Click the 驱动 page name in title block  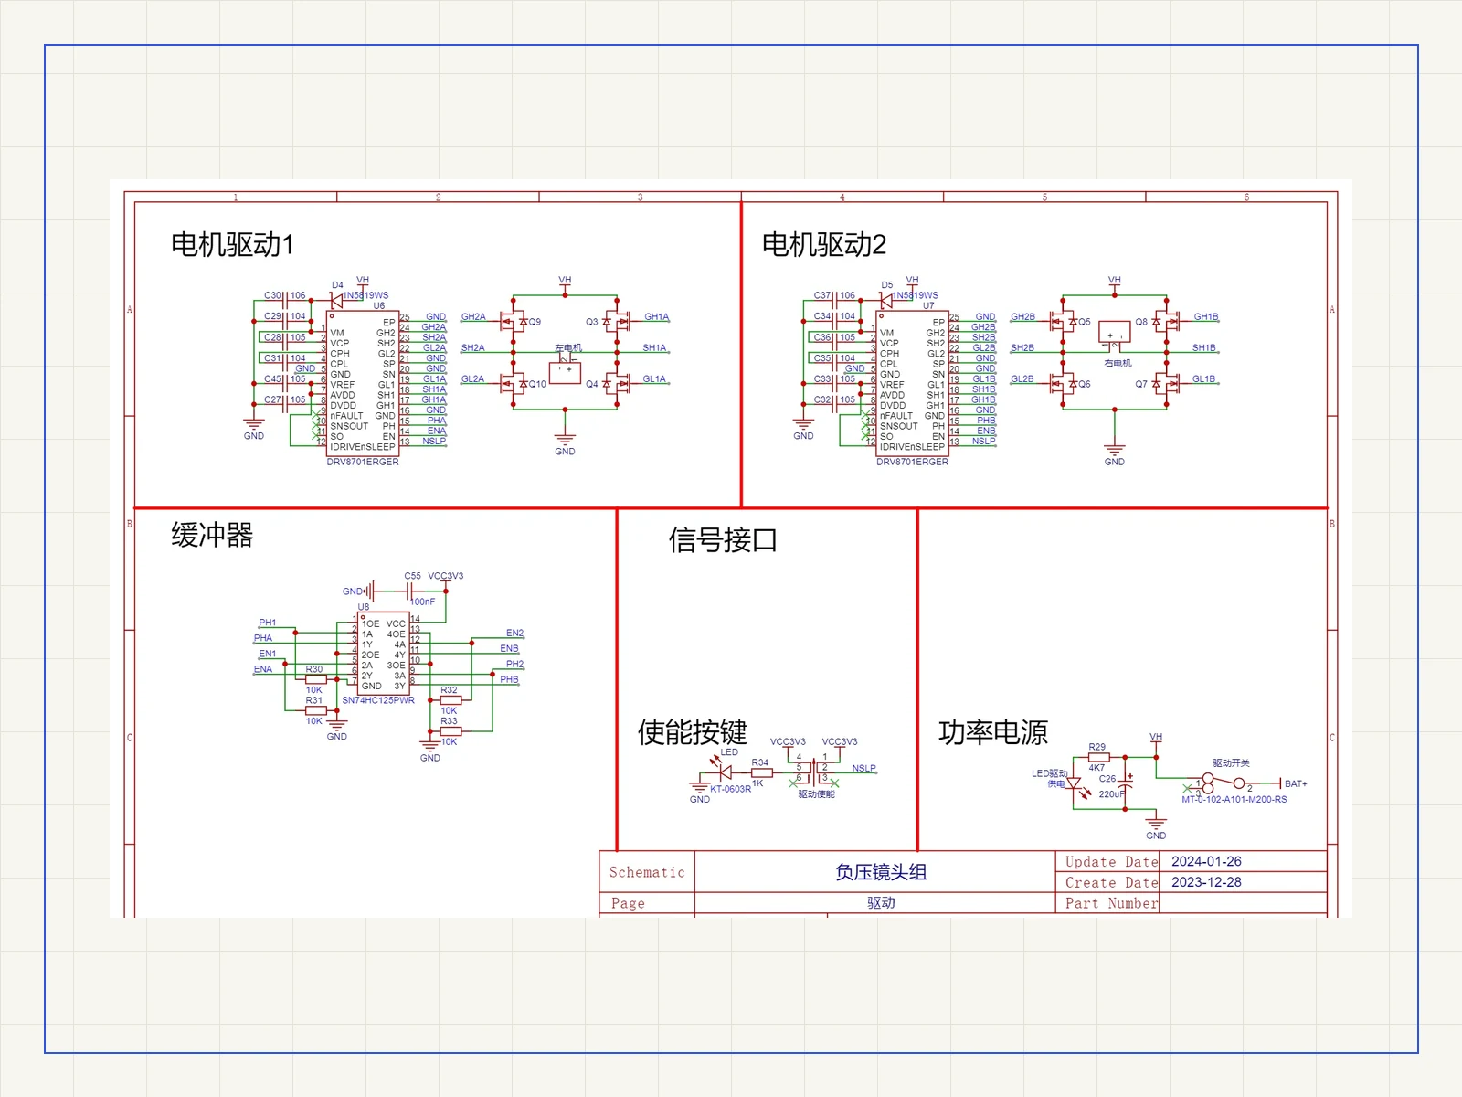coord(881,903)
